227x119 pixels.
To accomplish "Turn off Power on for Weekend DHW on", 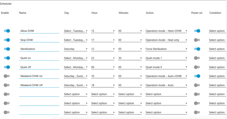I will coord(197,76).
